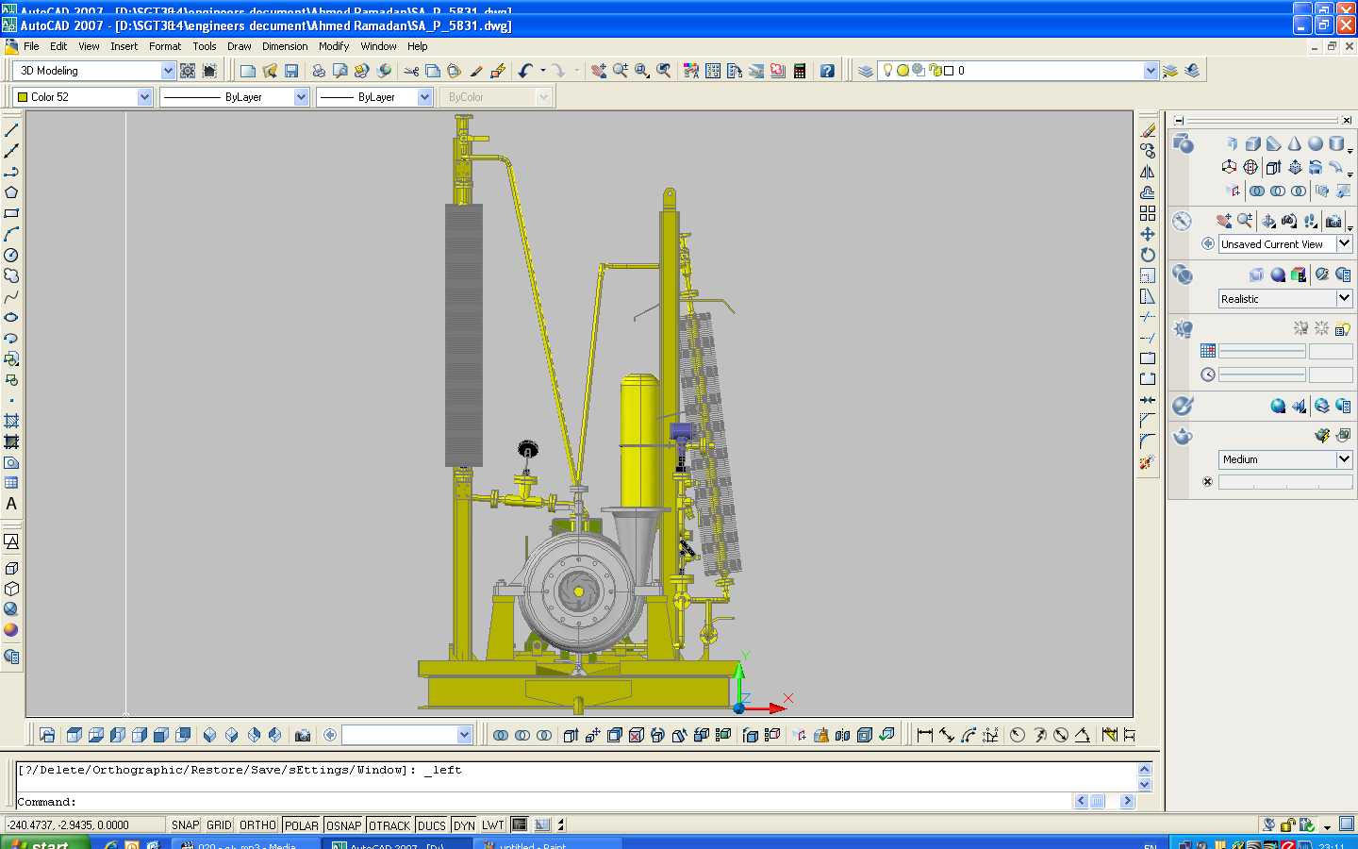1358x849 pixels.
Task: Open the File menu
Action: (31, 46)
